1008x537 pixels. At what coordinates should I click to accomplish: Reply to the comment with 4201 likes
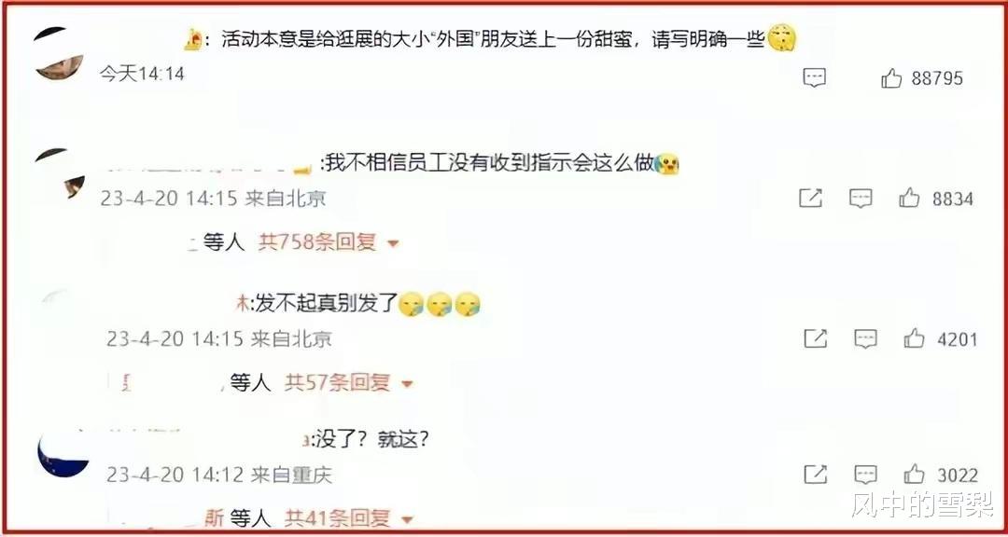(x=865, y=339)
